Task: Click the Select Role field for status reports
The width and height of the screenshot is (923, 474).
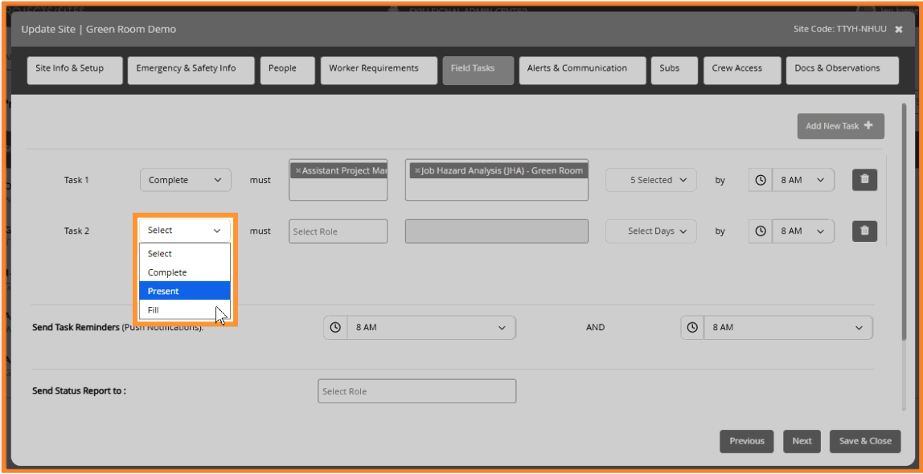Action: (416, 390)
